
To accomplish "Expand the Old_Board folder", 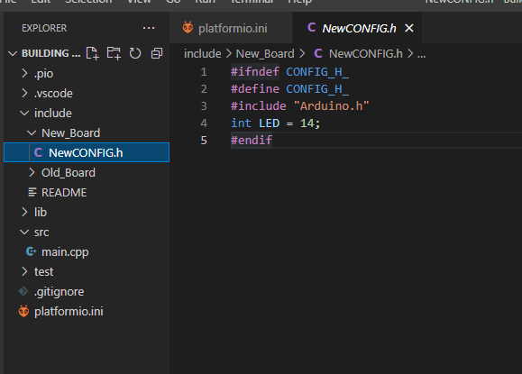I will (32, 172).
